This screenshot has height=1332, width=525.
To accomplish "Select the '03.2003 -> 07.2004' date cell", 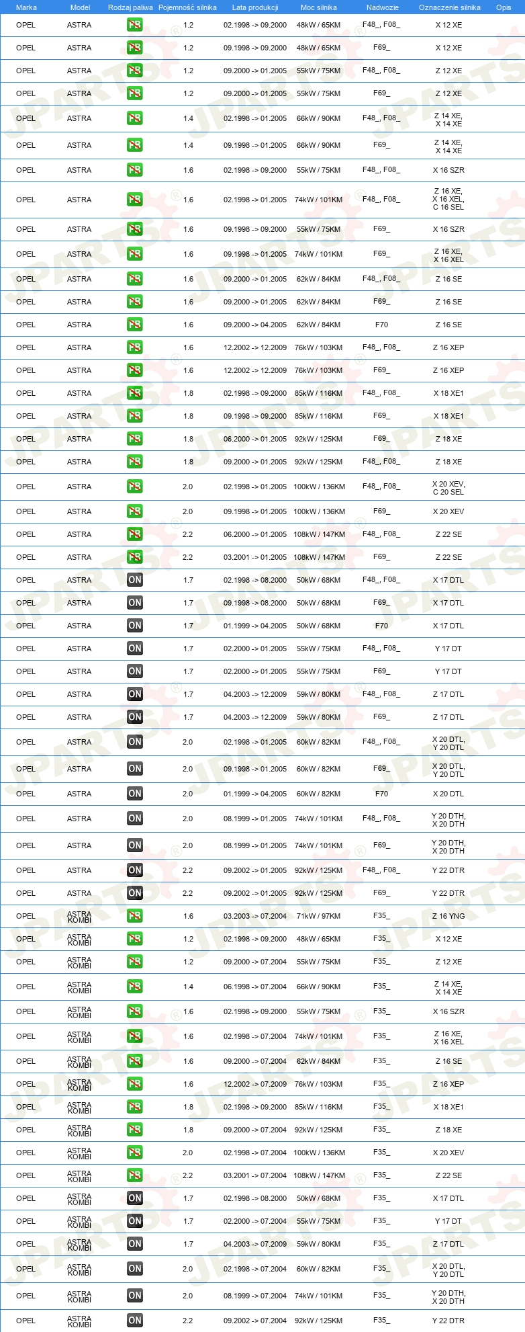I will pos(255,916).
